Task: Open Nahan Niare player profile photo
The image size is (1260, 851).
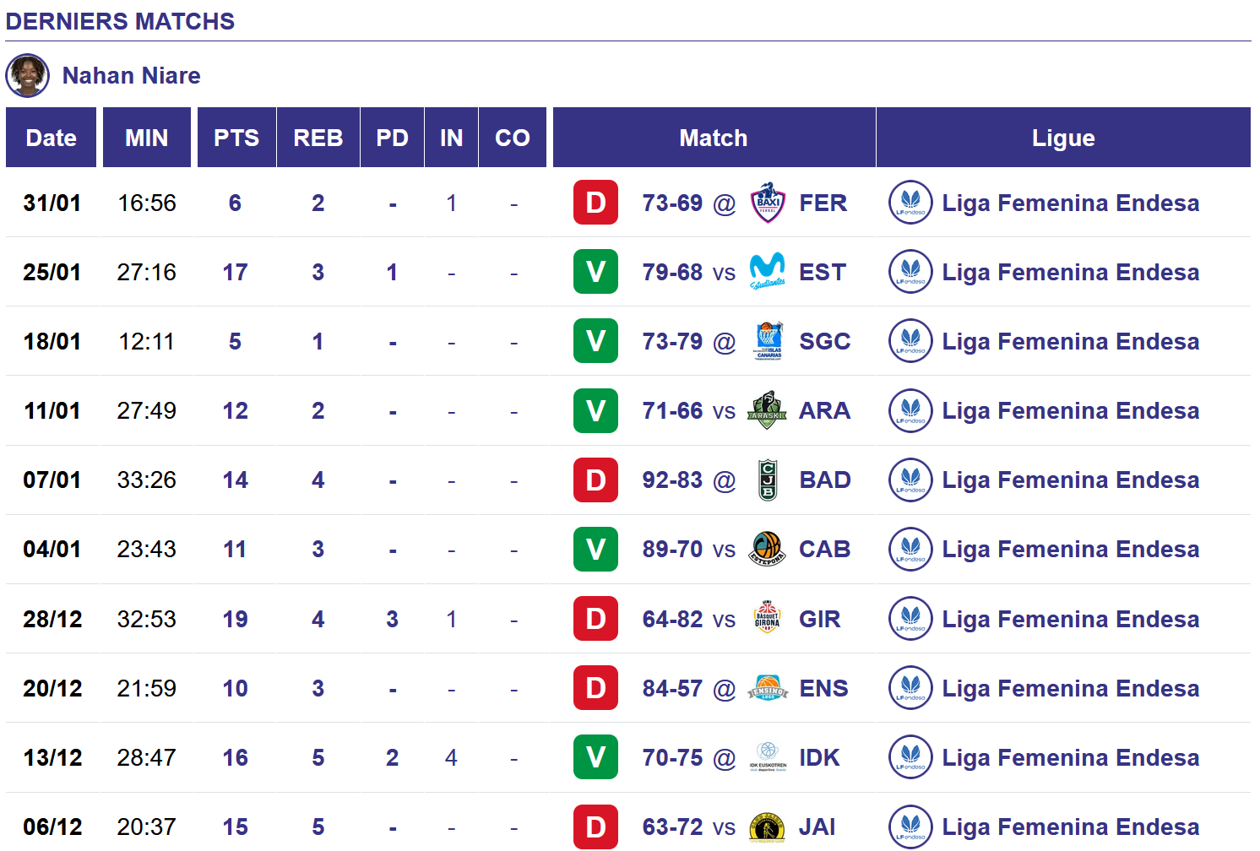Action: [x=28, y=75]
